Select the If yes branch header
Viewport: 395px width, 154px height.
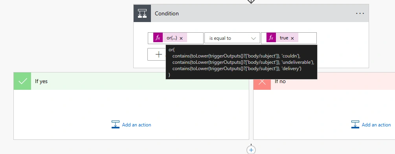click(x=131, y=81)
